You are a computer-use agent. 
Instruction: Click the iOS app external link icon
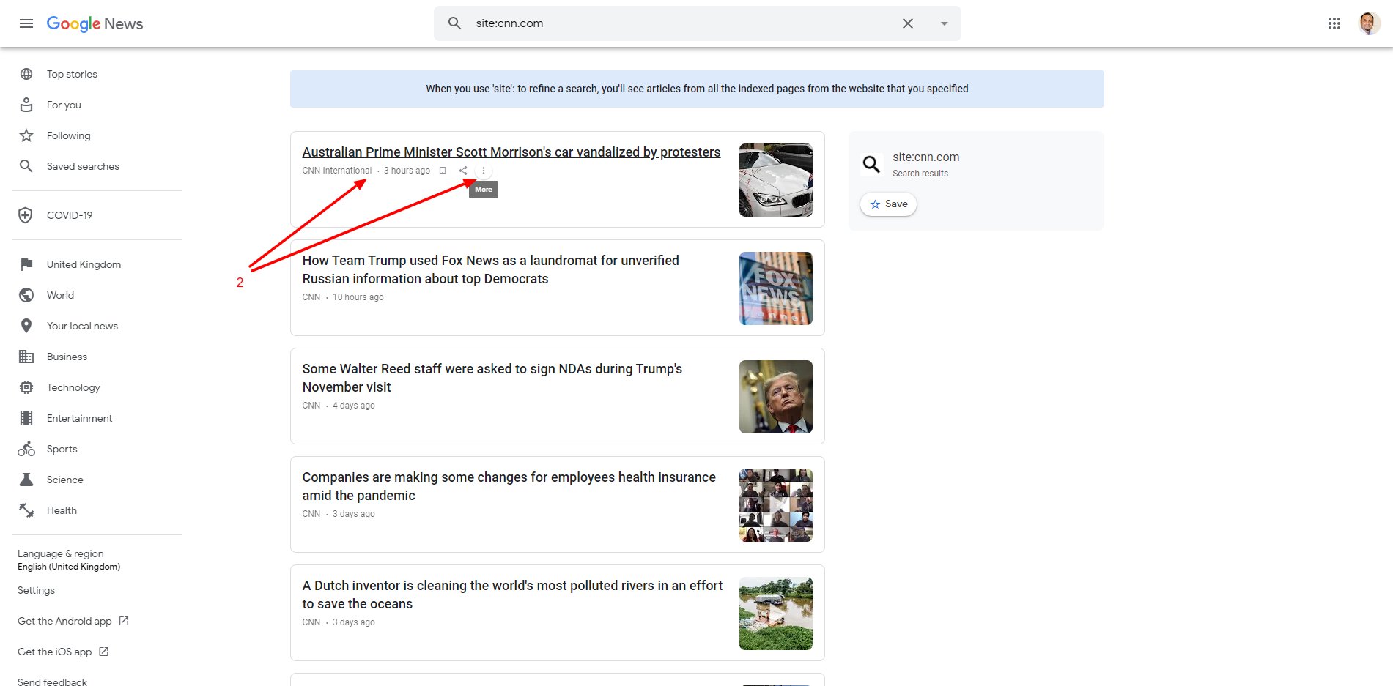coord(103,652)
